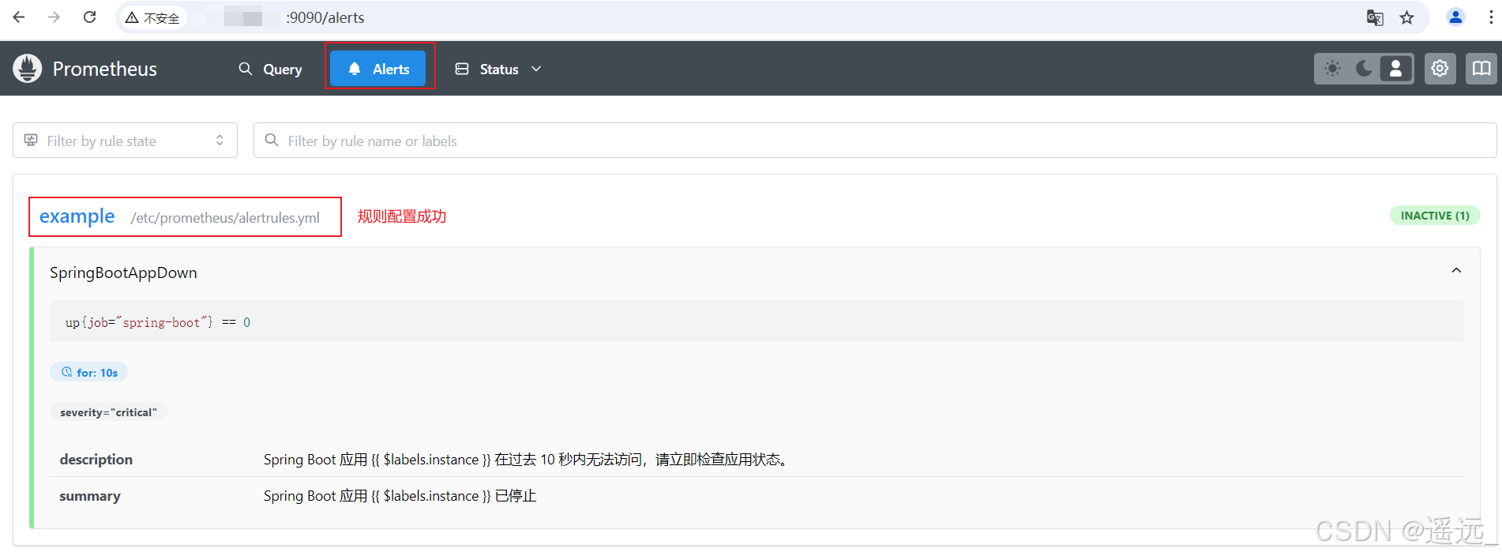Image resolution: width=1502 pixels, height=556 pixels.
Task: Open the settings gear menu
Action: tap(1440, 69)
